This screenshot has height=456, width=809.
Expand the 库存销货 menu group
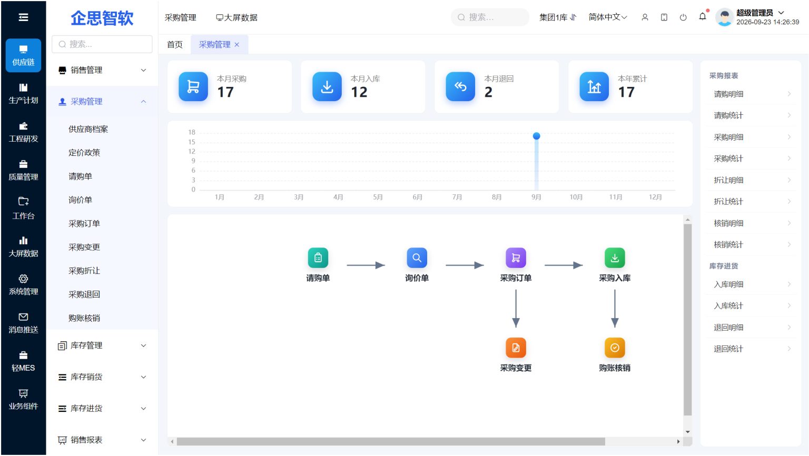(x=102, y=377)
